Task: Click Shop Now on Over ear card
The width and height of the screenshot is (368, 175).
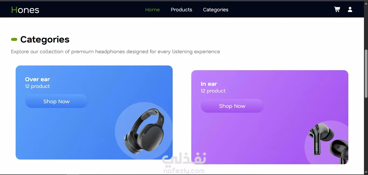Action: pyautogui.click(x=56, y=101)
